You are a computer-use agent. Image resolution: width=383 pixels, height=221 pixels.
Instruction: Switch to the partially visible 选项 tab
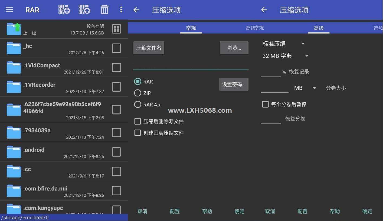pos(378,28)
